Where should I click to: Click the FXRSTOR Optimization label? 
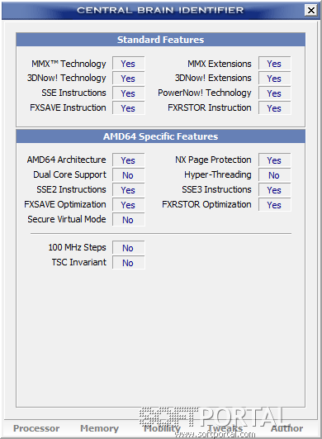click(206, 204)
